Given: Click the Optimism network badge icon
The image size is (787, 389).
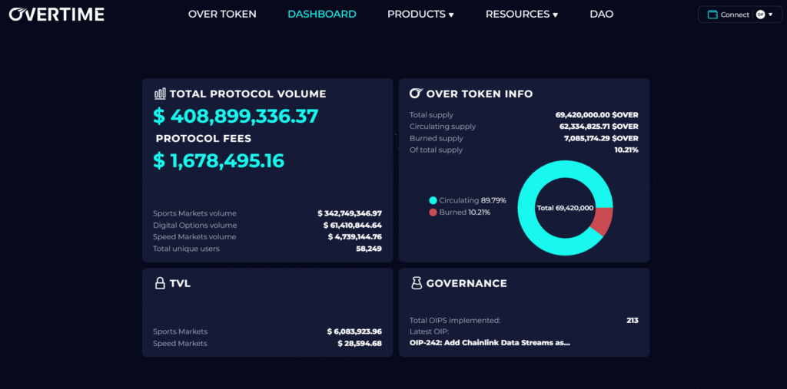Looking at the screenshot, I should 760,15.
